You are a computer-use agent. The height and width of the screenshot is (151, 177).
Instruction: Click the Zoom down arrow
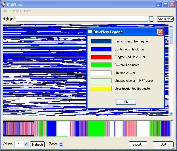pos(61,146)
